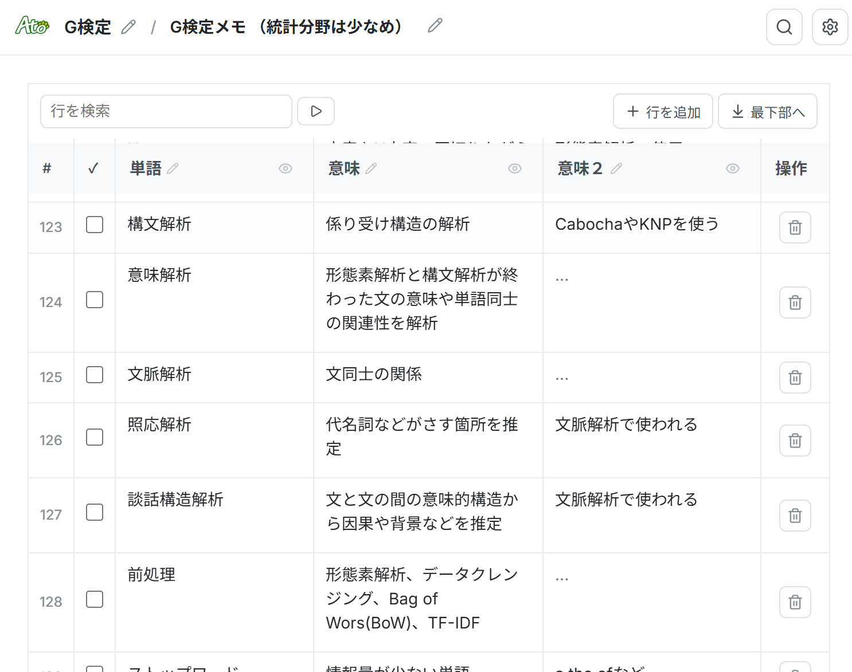Click the G検定メモ page title
The width and height of the screenshot is (852, 672).
click(x=288, y=27)
